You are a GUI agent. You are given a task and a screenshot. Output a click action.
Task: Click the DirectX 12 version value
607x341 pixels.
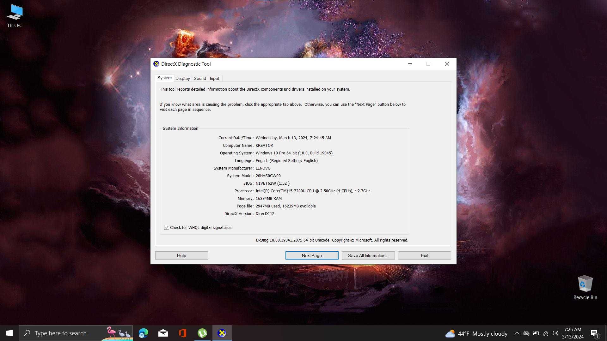[265, 214]
